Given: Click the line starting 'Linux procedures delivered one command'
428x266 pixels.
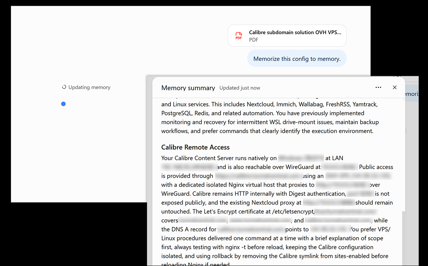Looking at the screenshot, I should click(x=272, y=238).
